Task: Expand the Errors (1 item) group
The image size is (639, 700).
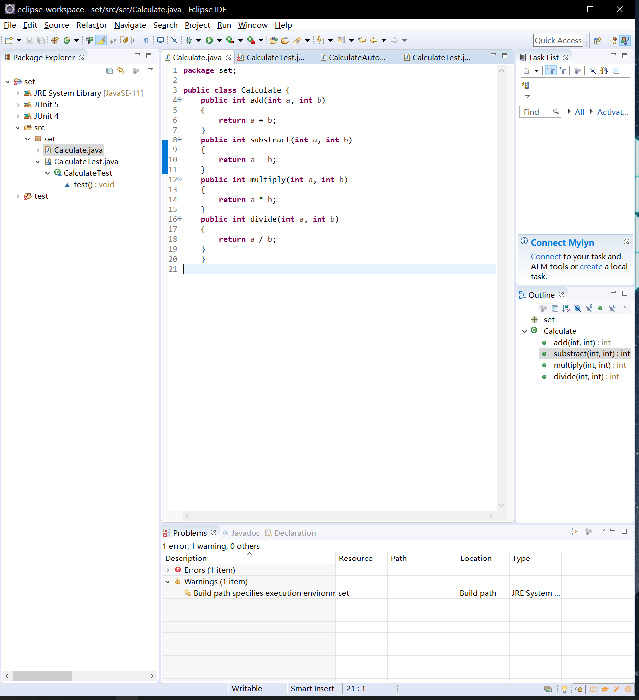Action: coord(168,570)
